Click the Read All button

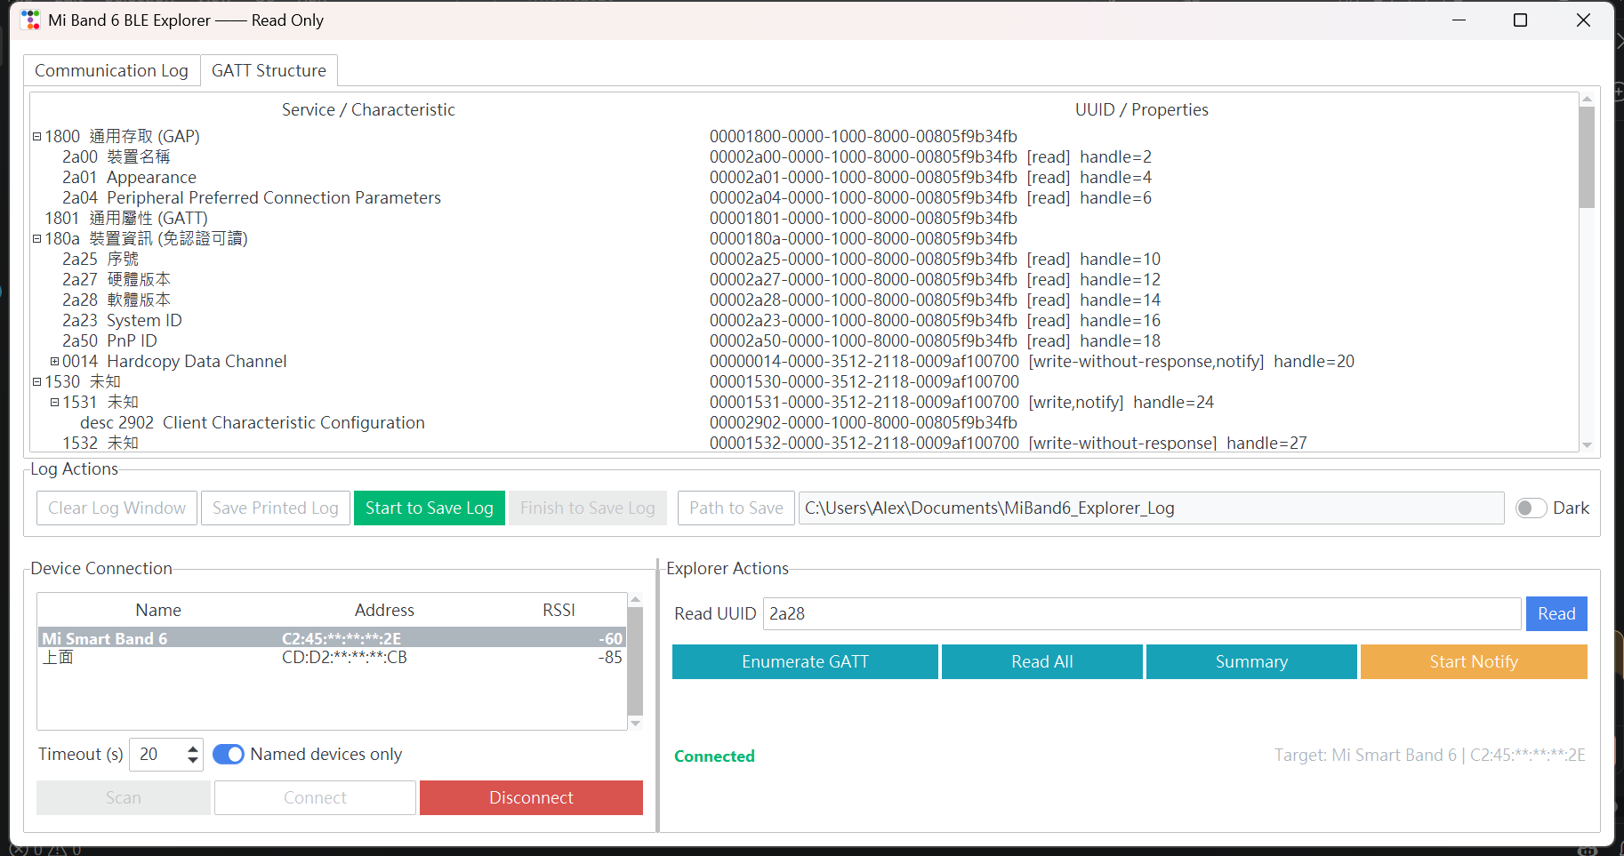(1042, 661)
